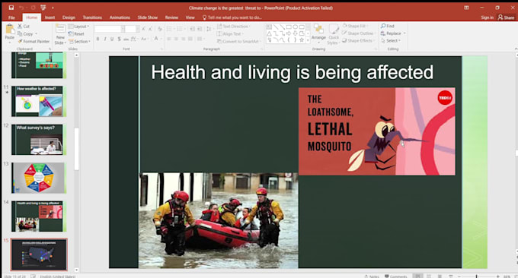Switch to the Design ribbon tab

tap(69, 17)
